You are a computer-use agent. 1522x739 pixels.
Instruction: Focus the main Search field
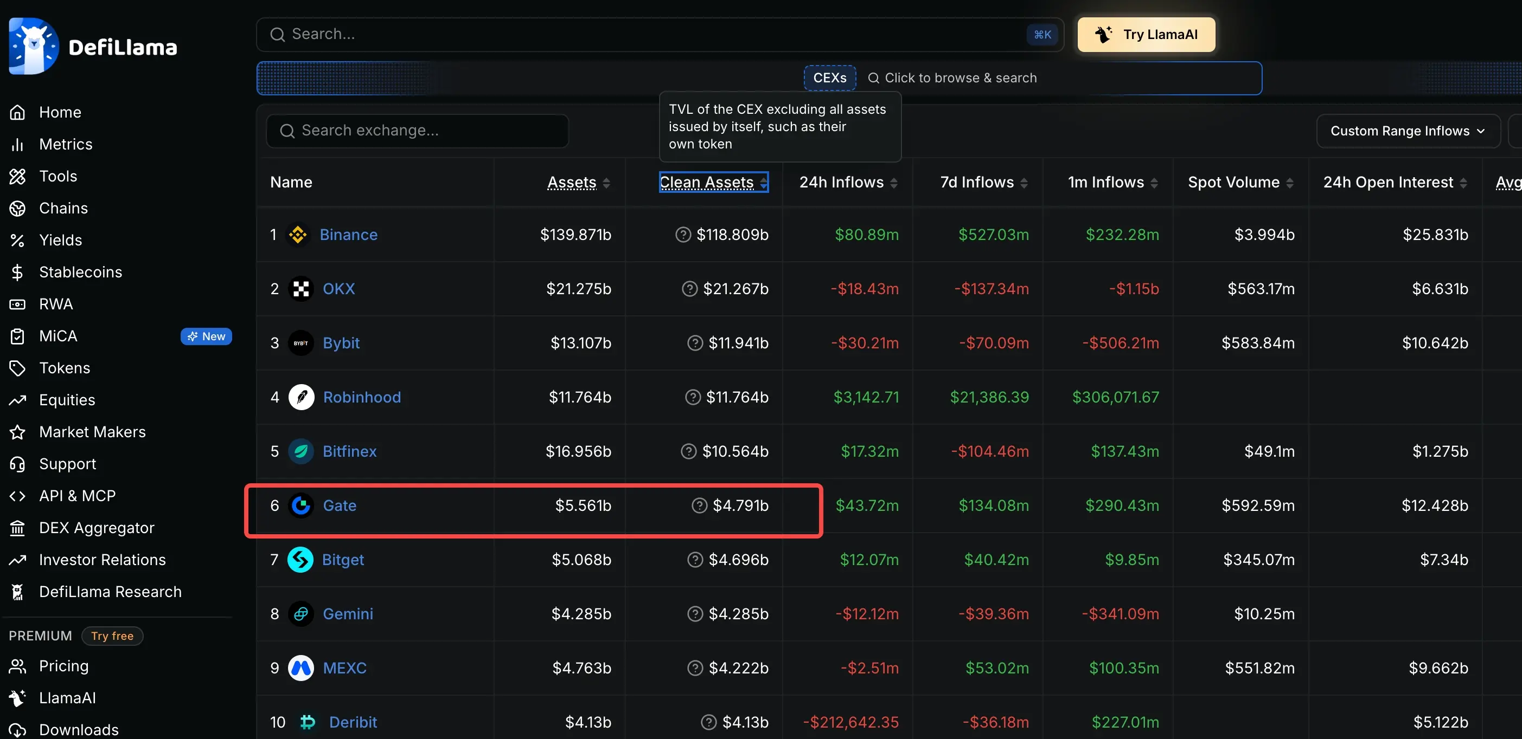coord(660,35)
